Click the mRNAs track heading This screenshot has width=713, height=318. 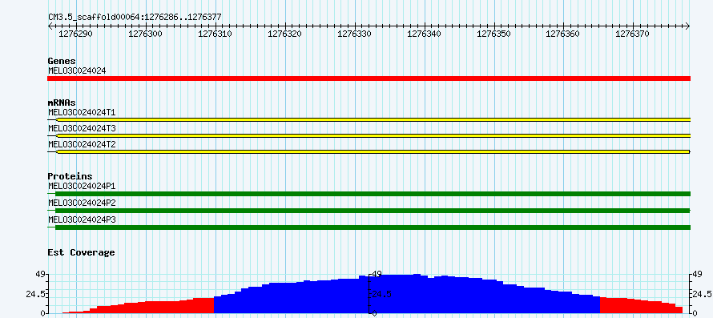coord(62,103)
